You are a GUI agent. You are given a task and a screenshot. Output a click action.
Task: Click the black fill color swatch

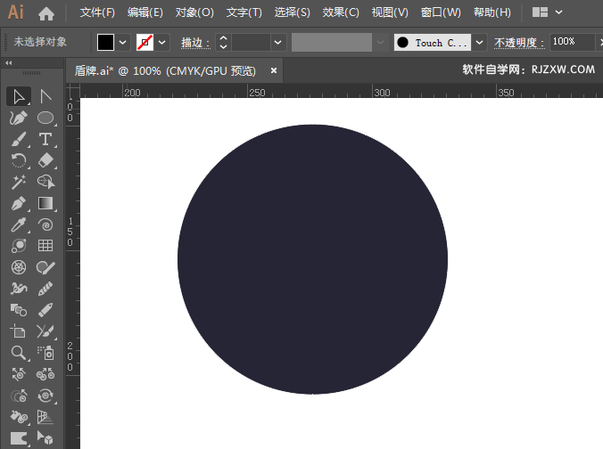pos(105,42)
